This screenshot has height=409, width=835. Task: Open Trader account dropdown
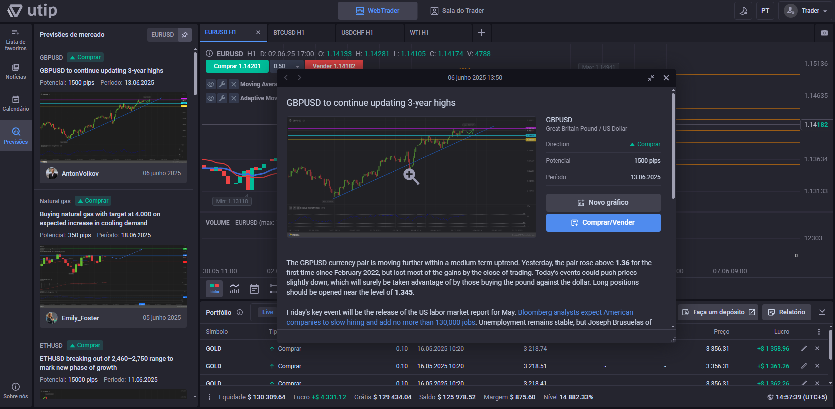pos(805,11)
